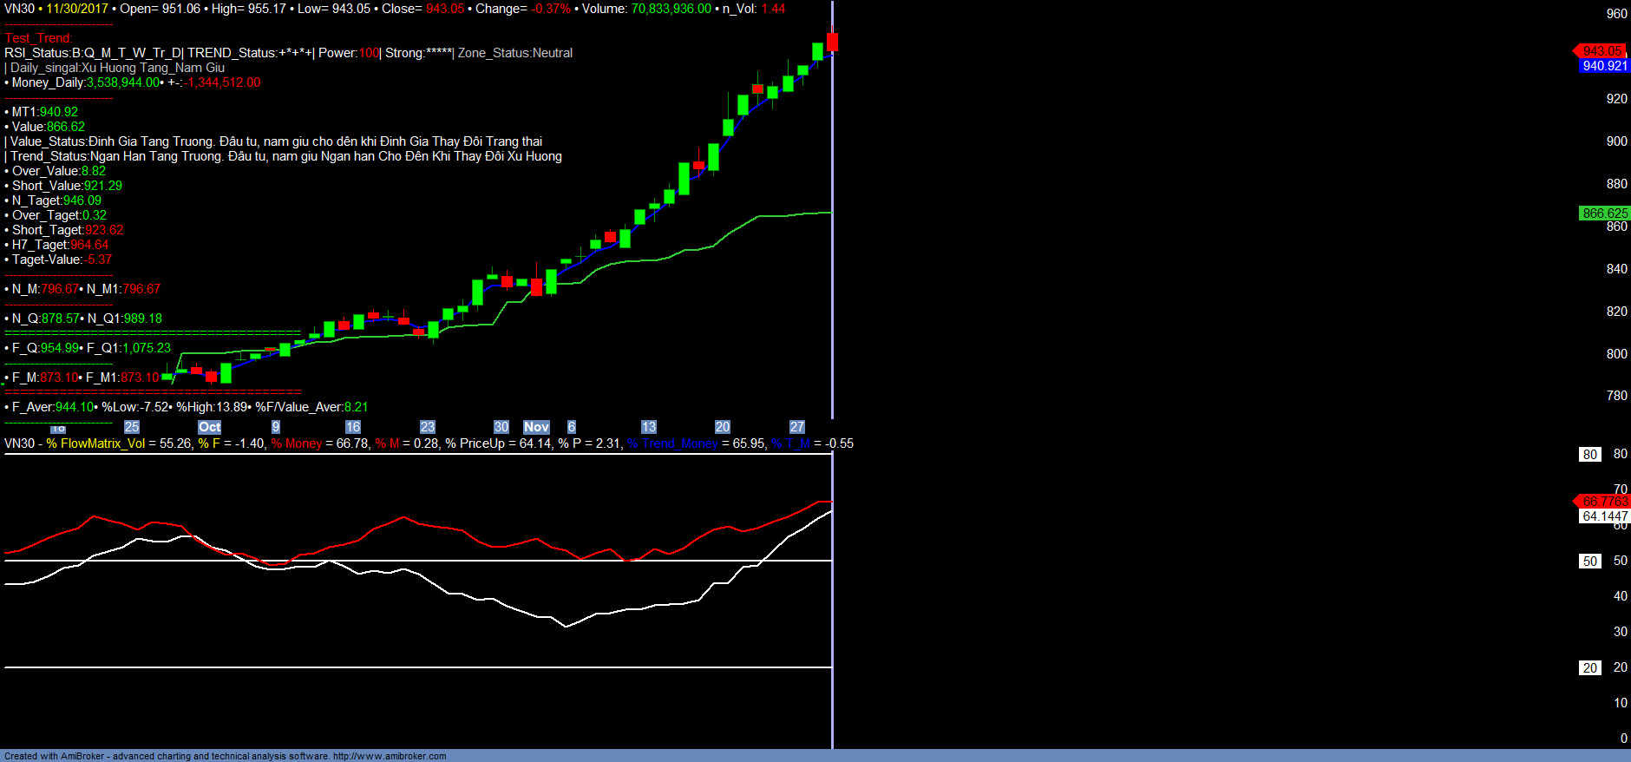Screen dimensions: 1631x762
Task: Click the Nov month marker on date axis
Action: click(536, 427)
